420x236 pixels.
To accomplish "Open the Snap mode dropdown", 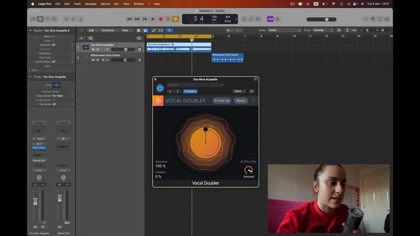I will 284,30.
